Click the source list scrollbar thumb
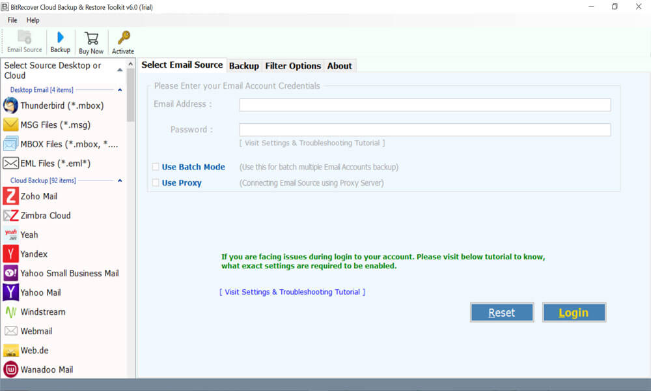This screenshot has height=391, width=651. (131, 96)
